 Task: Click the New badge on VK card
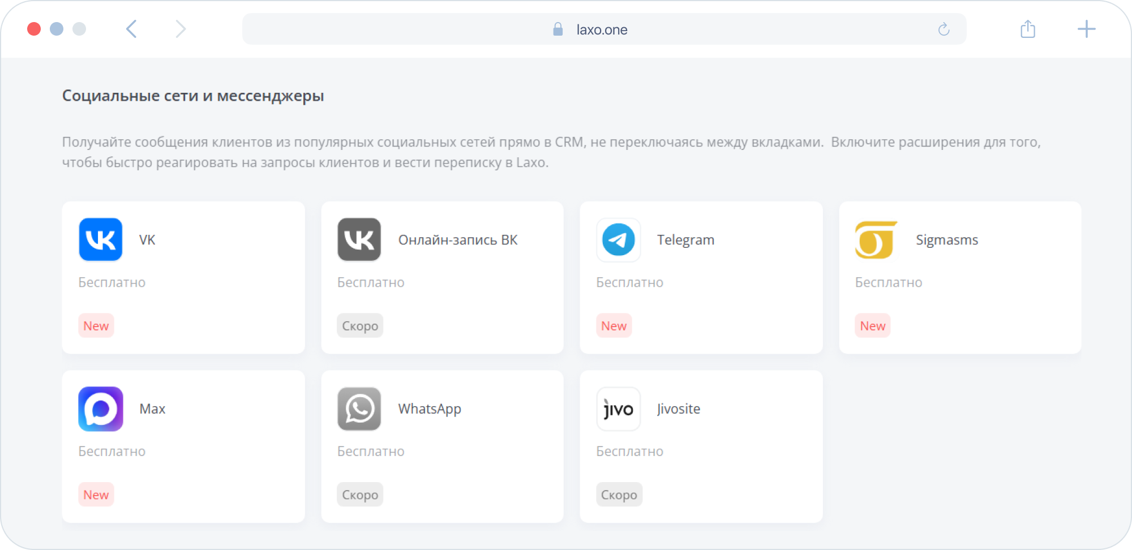click(x=96, y=326)
